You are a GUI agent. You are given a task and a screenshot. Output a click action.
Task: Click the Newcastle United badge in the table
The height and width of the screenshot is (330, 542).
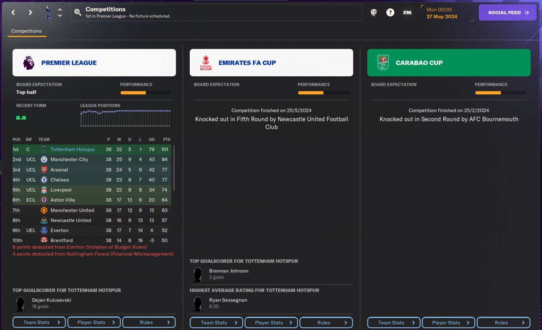pos(44,220)
